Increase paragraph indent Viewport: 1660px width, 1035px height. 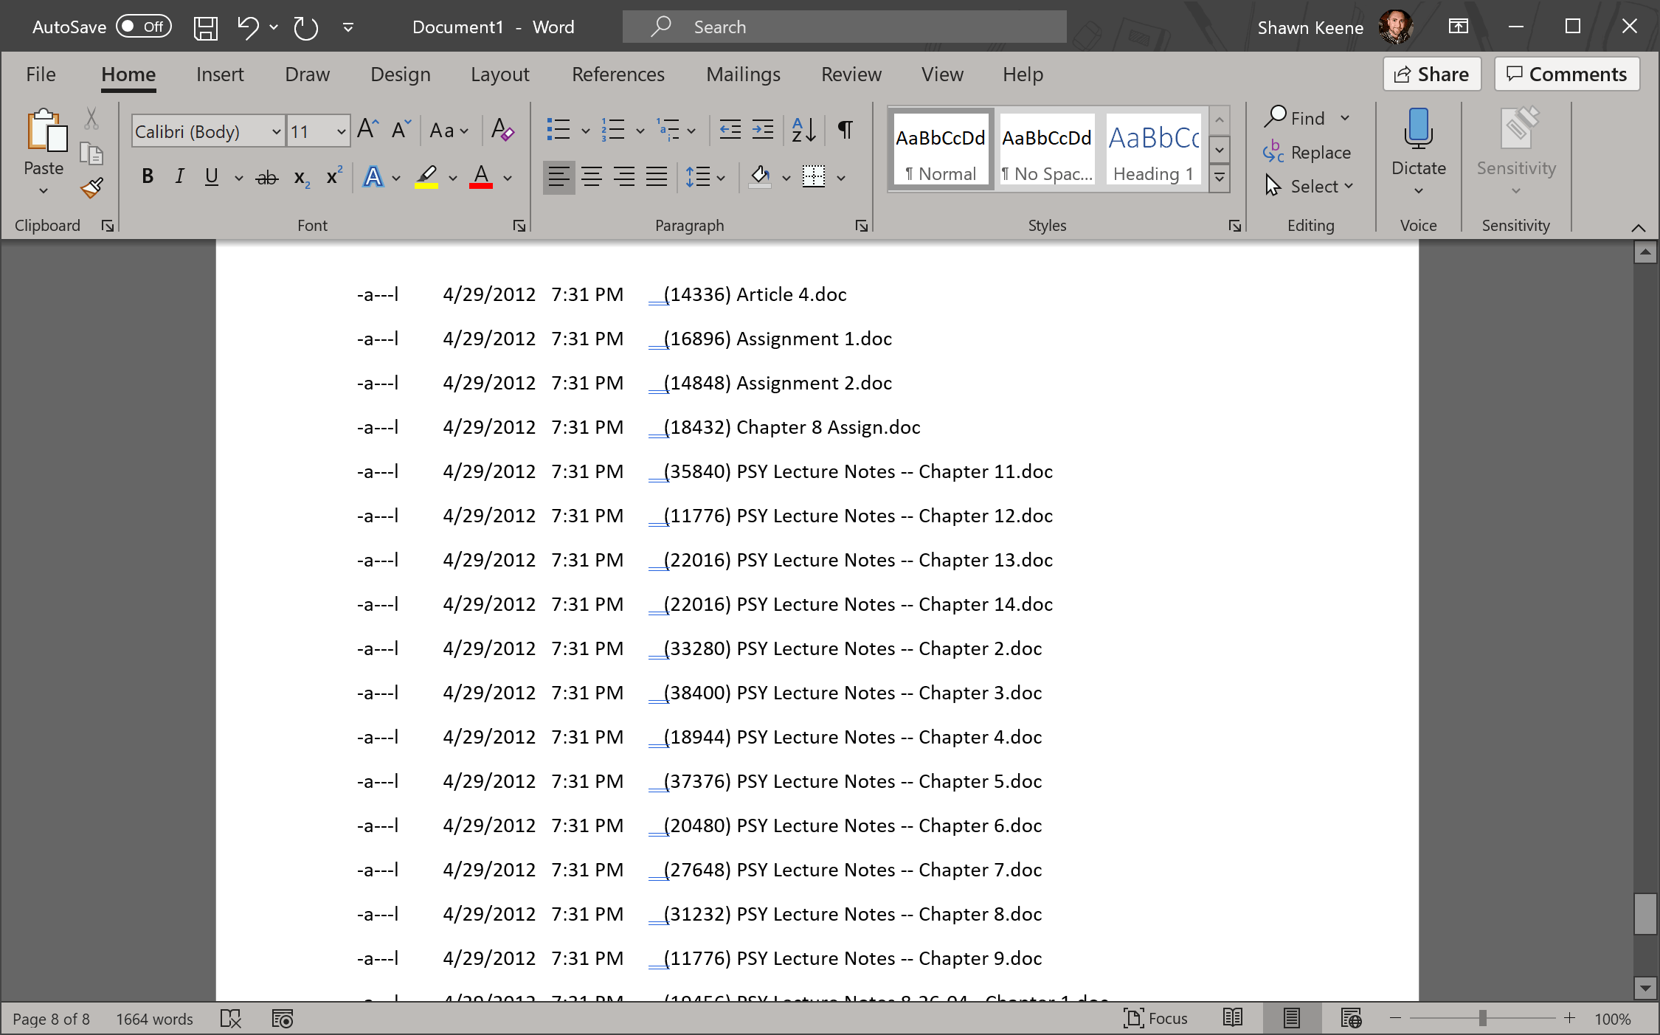(763, 130)
